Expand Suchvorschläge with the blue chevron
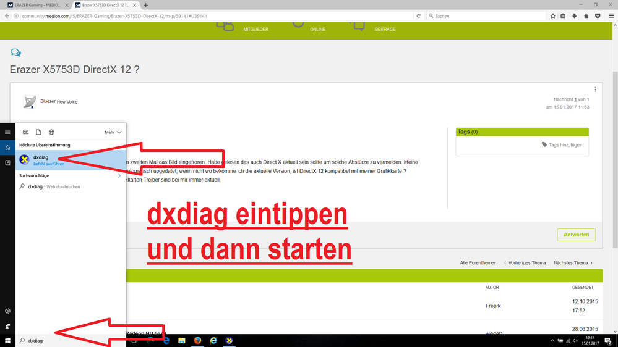The height and width of the screenshot is (347, 618). (x=119, y=176)
